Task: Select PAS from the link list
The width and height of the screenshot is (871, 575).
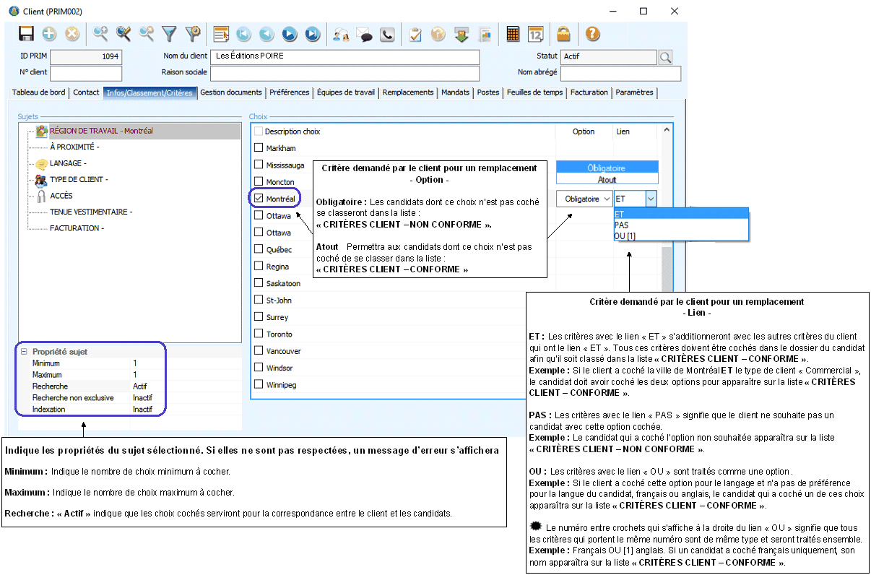Action: [622, 225]
